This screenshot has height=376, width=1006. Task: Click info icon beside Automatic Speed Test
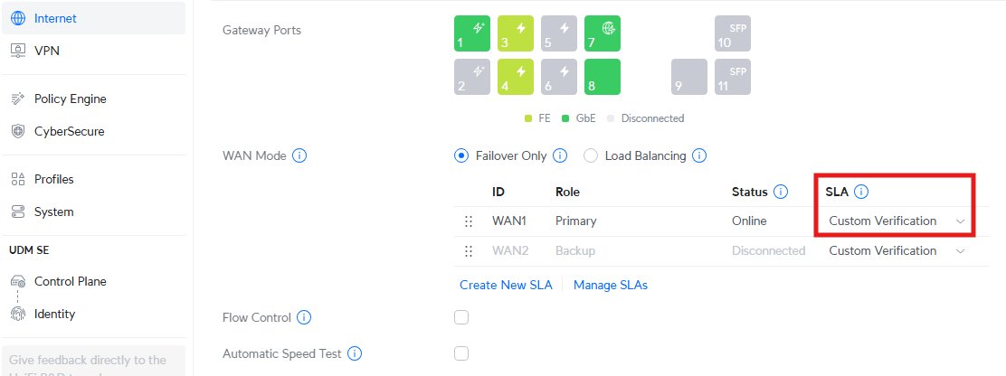356,354
